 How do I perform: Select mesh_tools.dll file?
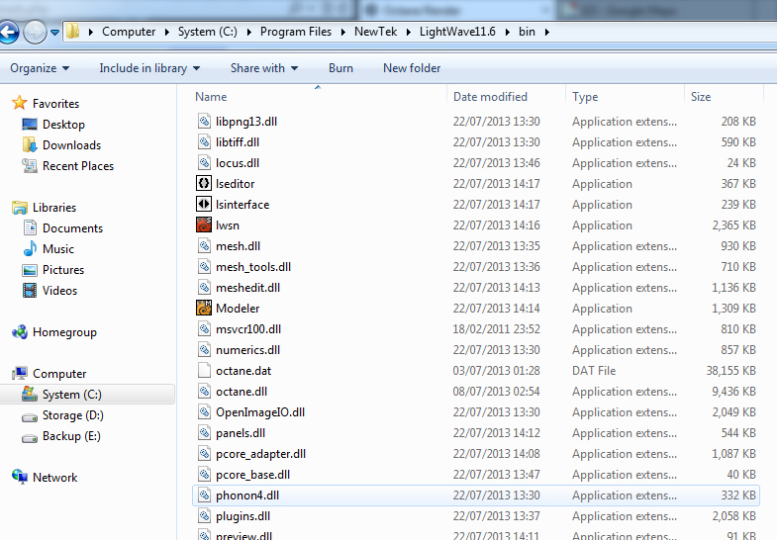pos(253,267)
